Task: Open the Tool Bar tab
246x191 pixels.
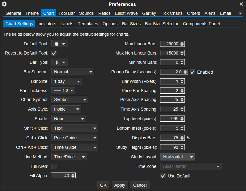Action: 67,13
